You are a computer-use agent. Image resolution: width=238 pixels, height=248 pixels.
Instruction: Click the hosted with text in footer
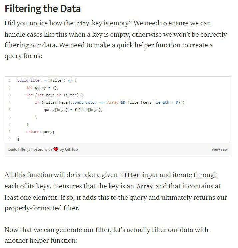pos(42,149)
